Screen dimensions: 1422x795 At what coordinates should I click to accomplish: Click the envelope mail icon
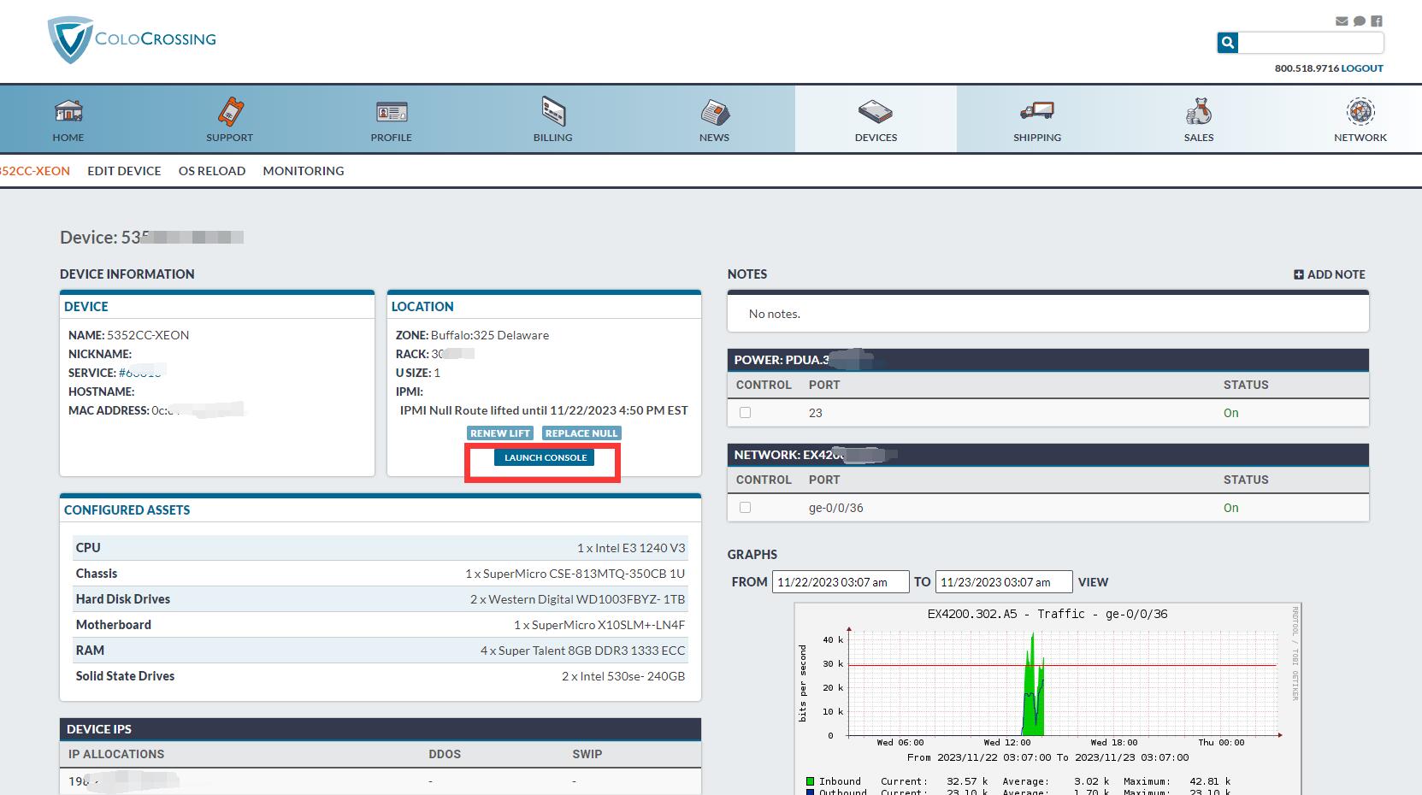(x=1342, y=21)
